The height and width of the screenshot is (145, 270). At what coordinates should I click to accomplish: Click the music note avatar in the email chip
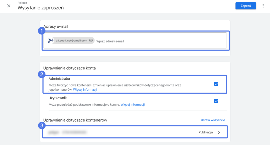(x=51, y=40)
